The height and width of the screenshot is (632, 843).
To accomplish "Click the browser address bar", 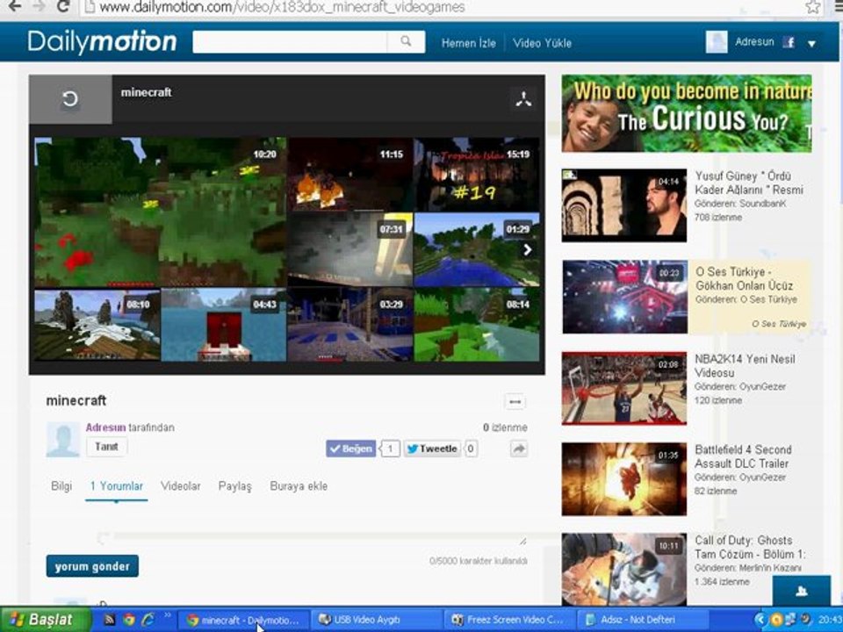I will coord(441,7).
